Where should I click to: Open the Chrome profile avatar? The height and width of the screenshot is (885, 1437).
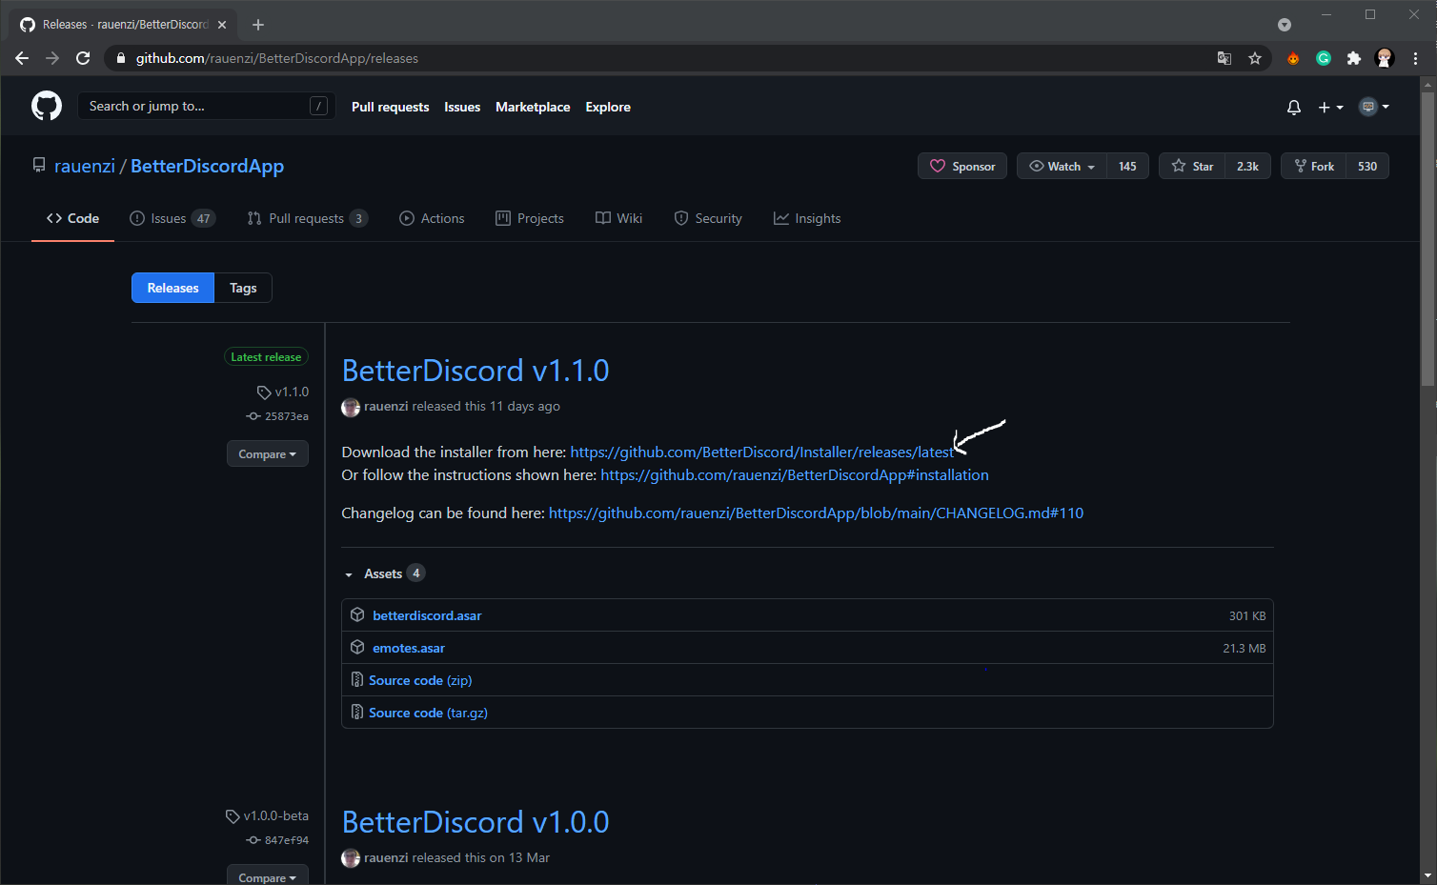(x=1385, y=58)
